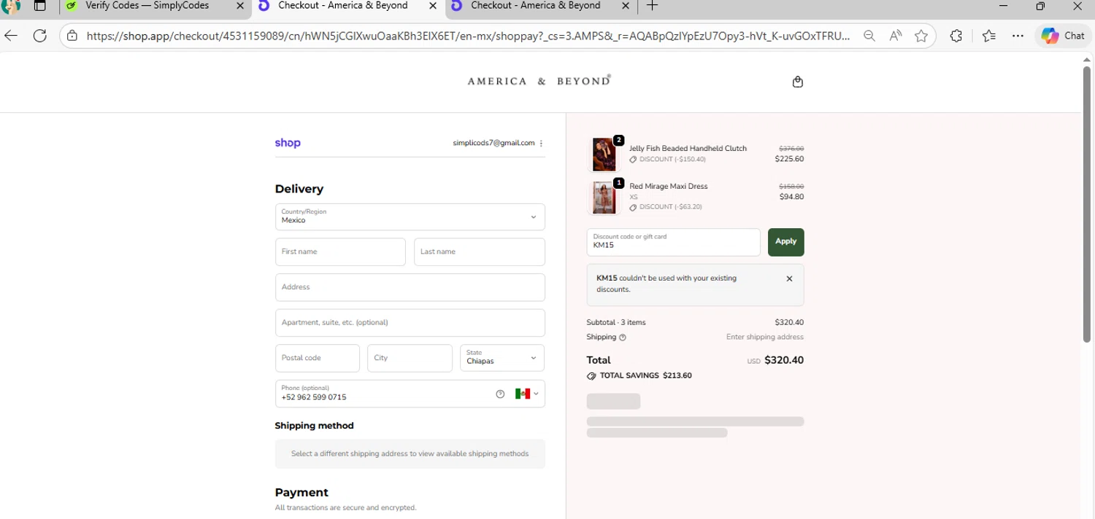Screen dimensions: 1095x519
Task: Click the Subtotal · 3 items label
Action: (x=616, y=322)
